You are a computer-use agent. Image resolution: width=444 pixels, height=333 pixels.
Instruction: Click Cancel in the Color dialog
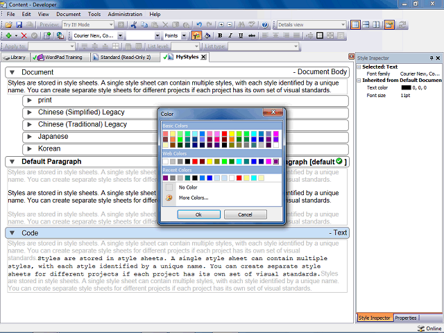[245, 214]
